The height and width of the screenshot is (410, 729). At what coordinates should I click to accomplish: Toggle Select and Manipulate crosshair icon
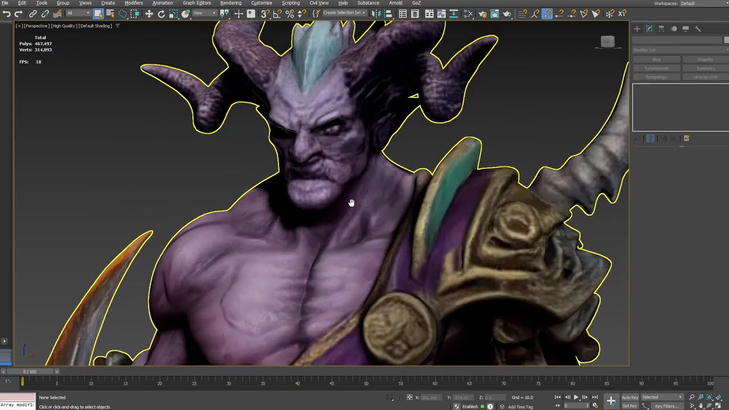(x=239, y=14)
